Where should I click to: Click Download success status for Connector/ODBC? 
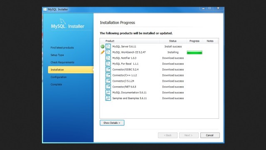(x=173, y=70)
